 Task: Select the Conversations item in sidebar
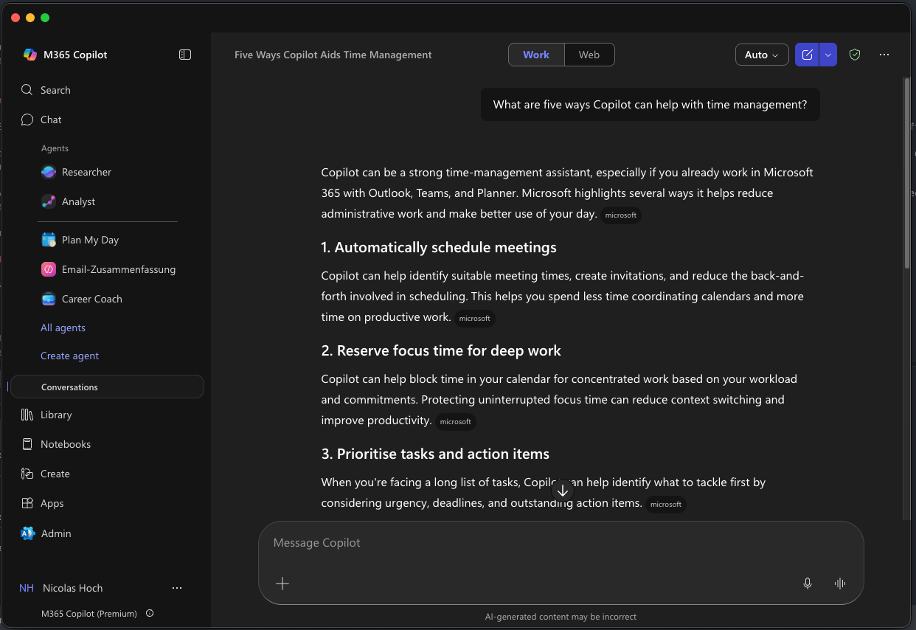tap(107, 387)
